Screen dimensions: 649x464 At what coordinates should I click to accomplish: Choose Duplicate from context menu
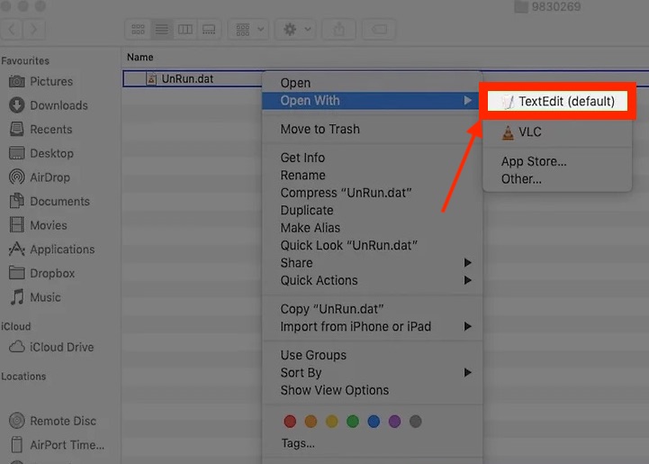[372, 211]
